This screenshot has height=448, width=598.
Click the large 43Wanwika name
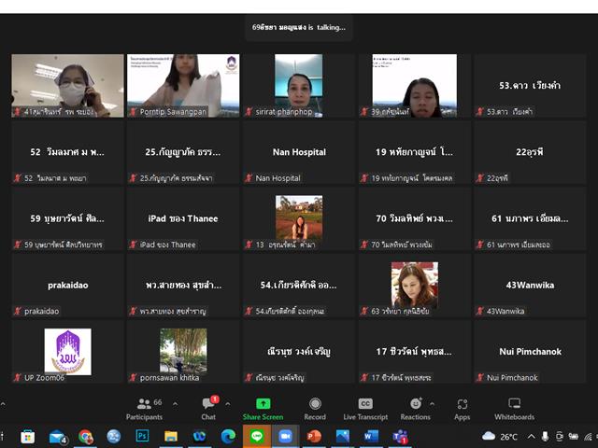pos(530,285)
